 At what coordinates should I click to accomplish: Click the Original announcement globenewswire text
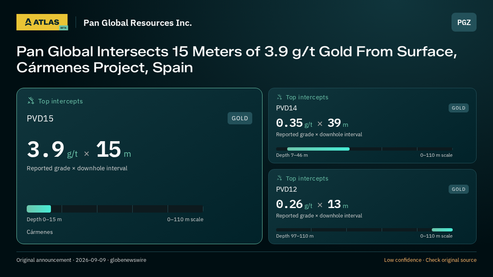[81, 260]
